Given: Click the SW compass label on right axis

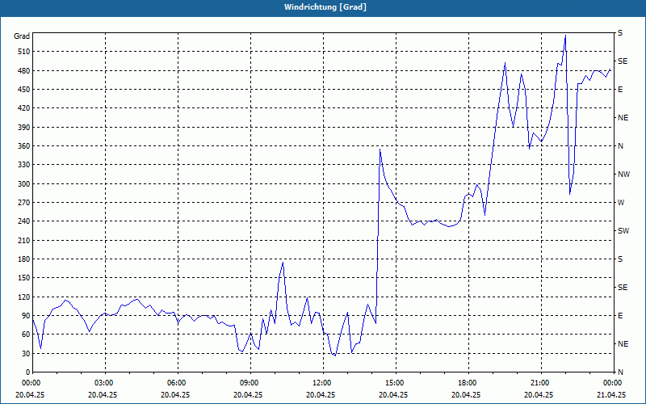Looking at the screenshot, I should pos(623,231).
